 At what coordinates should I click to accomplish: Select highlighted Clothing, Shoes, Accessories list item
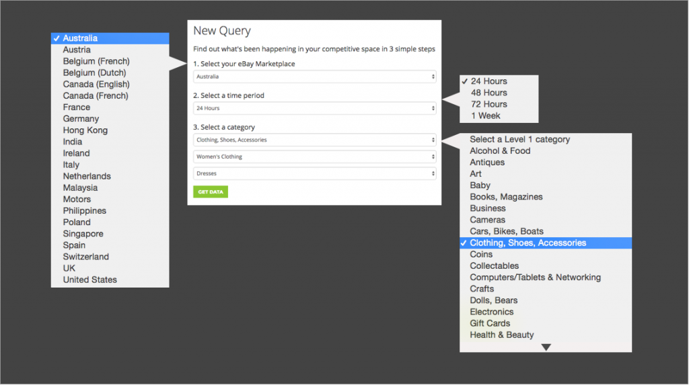(546, 243)
